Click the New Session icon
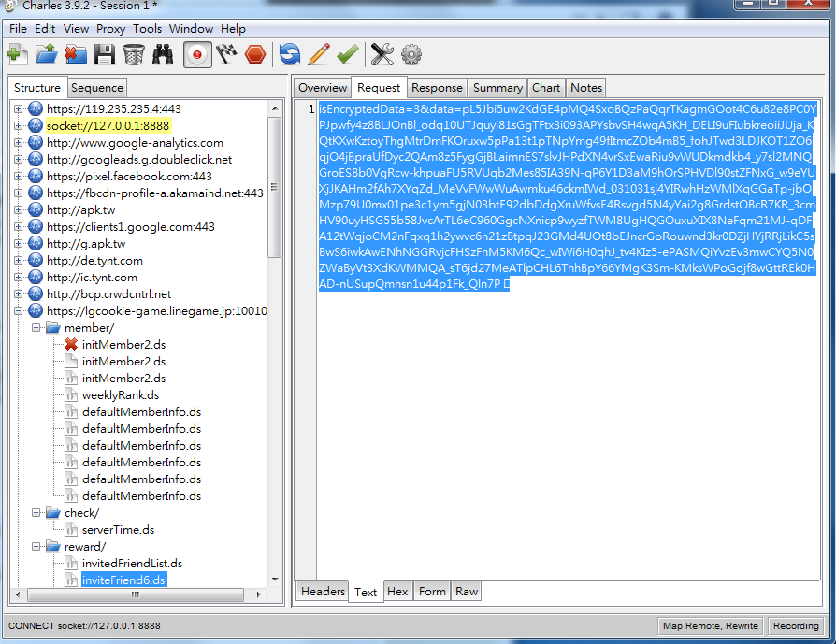This screenshot has width=836, height=644. click(18, 55)
